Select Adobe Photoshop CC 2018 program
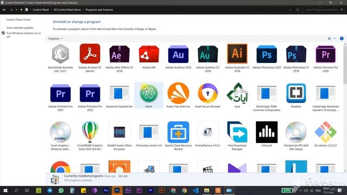The height and width of the screenshot is (195, 347). [296, 58]
